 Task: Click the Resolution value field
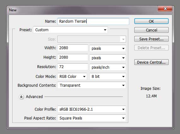click(73, 67)
